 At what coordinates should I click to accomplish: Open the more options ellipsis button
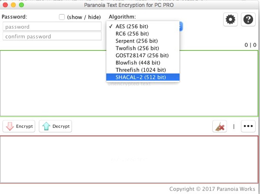(x=248, y=126)
